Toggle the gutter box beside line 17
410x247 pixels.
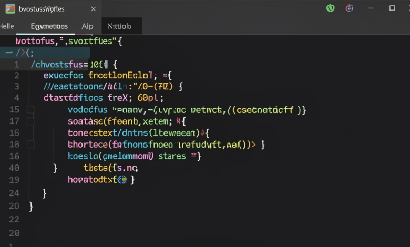tap(30, 121)
